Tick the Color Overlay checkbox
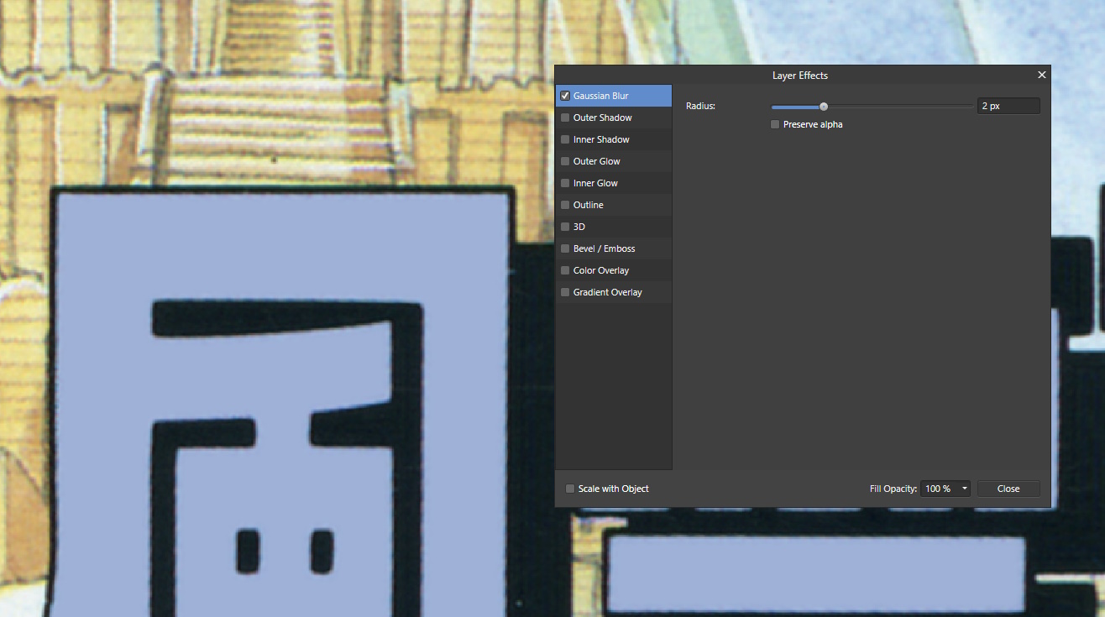1105x617 pixels. click(x=565, y=270)
